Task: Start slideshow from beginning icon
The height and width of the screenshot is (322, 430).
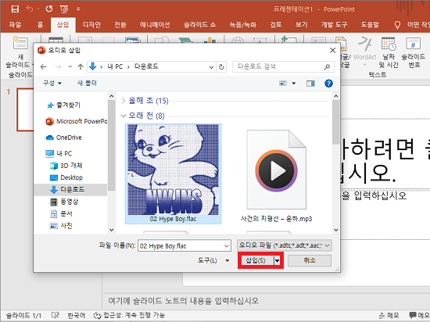Action: coord(64,9)
